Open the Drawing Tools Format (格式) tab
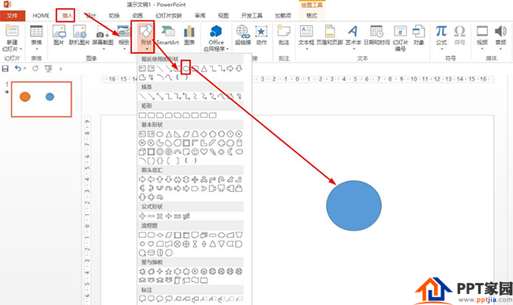The width and height of the screenshot is (513, 305). pyautogui.click(x=312, y=15)
